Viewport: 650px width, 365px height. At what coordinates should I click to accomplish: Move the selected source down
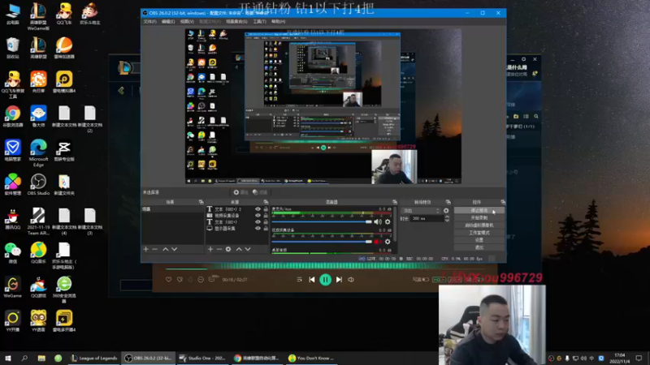(x=248, y=249)
